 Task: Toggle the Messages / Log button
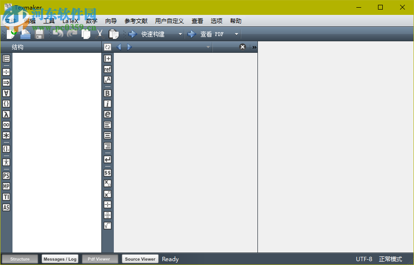tap(60, 259)
